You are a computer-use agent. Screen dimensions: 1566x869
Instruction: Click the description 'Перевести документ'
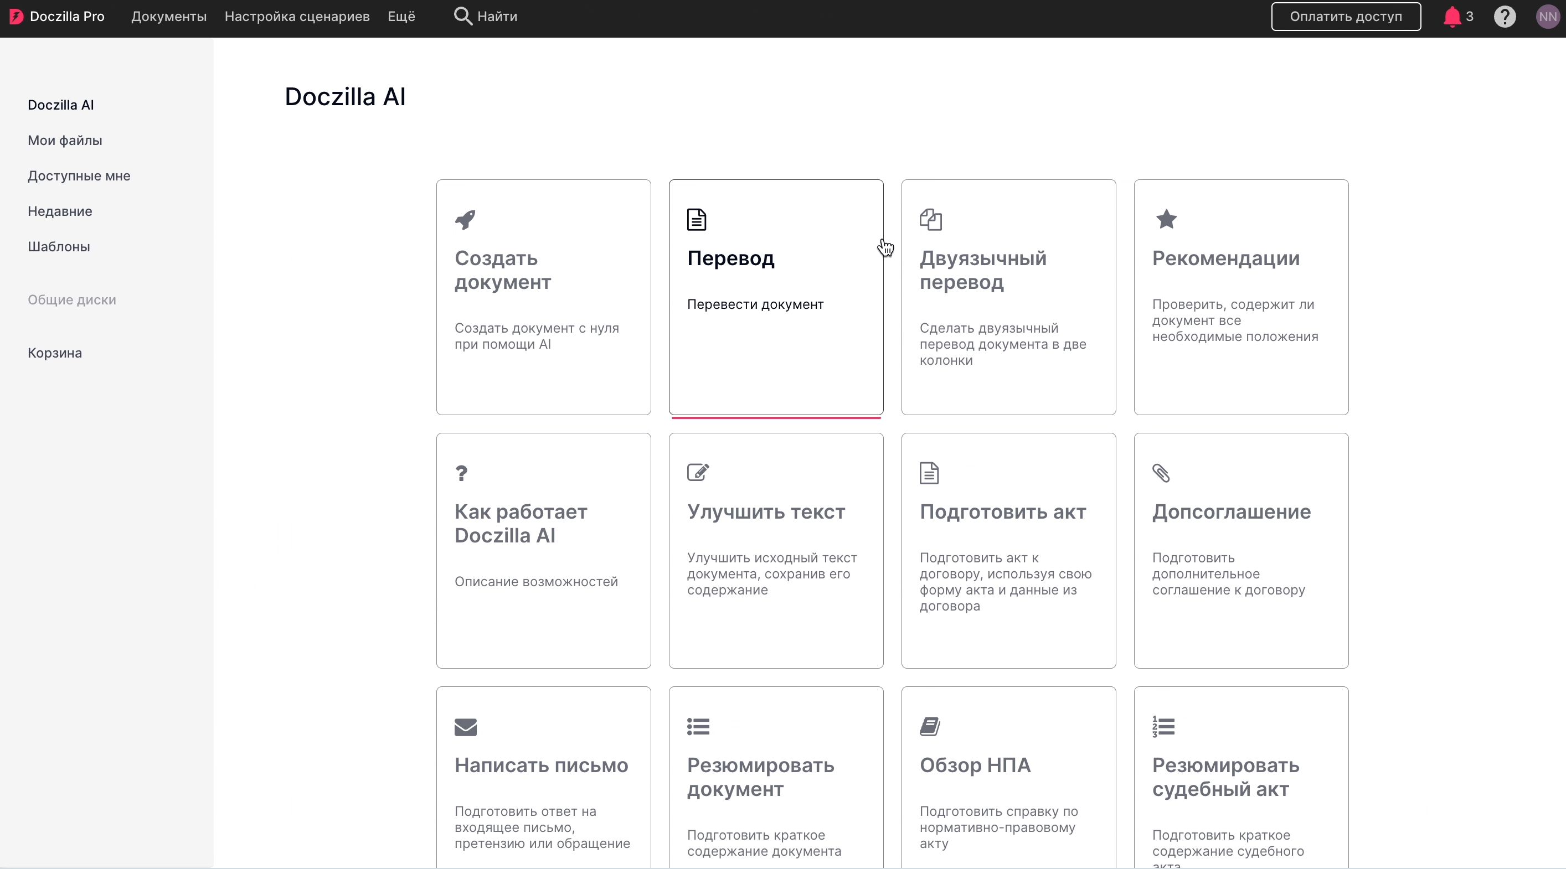(x=755, y=304)
